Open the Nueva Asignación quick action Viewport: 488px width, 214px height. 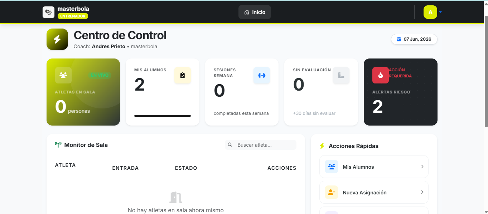coord(374,192)
